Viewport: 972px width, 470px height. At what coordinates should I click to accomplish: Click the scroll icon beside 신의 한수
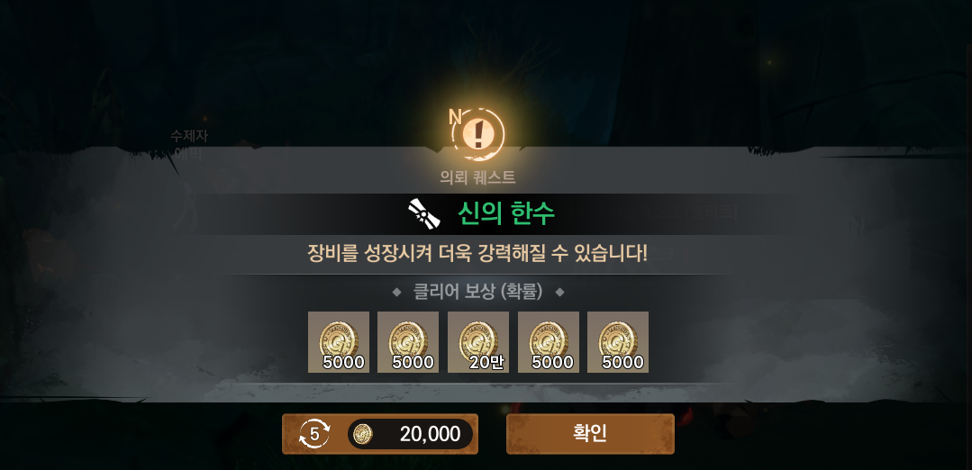point(424,214)
